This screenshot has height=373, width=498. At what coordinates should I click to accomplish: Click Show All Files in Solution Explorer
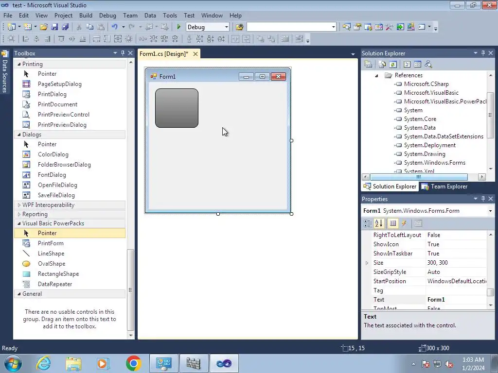pos(382,65)
